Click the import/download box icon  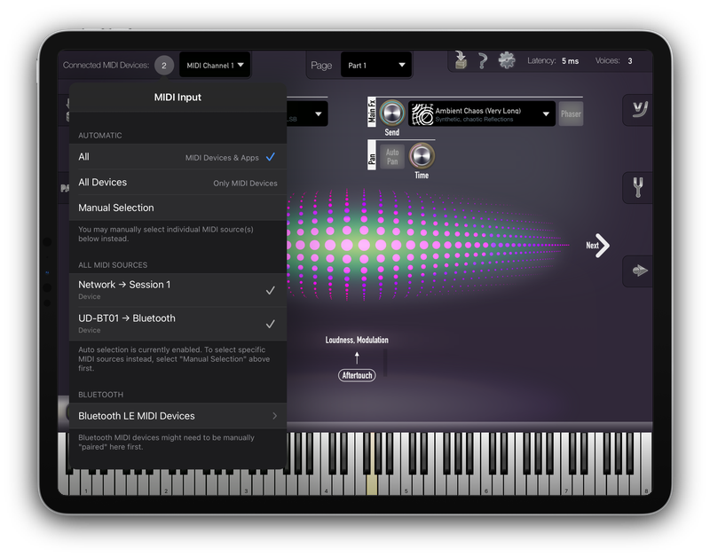tap(461, 60)
